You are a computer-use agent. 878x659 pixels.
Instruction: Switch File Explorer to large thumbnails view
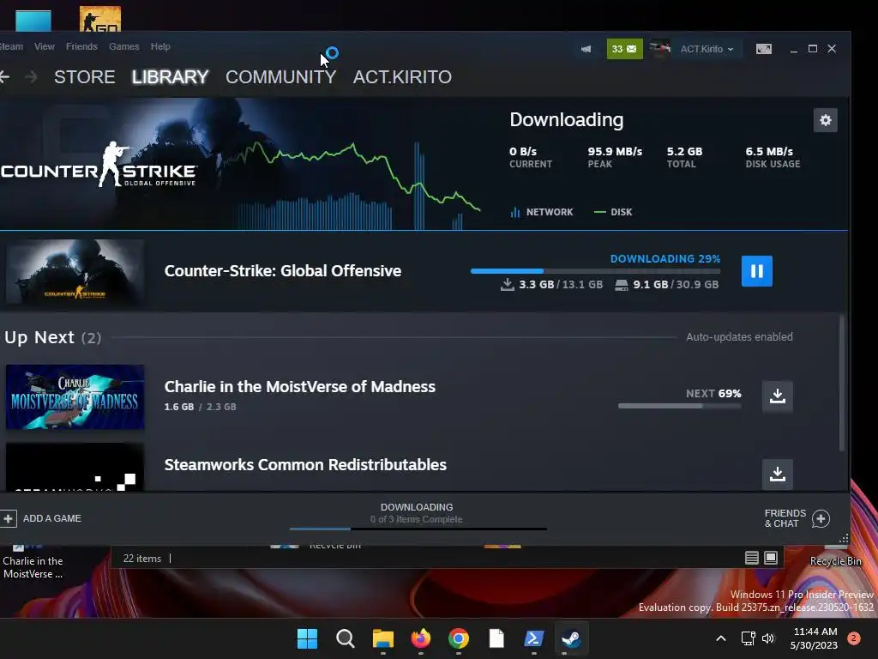click(x=771, y=558)
